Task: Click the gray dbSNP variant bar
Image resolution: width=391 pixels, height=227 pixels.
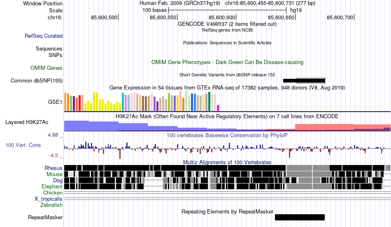Action: [x=310, y=80]
